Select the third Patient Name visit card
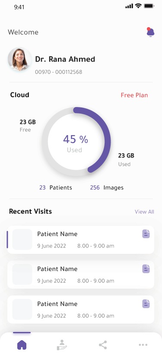This screenshot has width=162, height=357. coord(81,310)
